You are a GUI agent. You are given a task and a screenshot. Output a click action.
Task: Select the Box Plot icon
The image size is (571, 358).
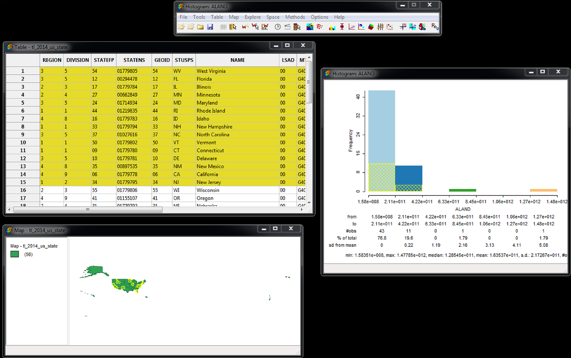(342, 27)
